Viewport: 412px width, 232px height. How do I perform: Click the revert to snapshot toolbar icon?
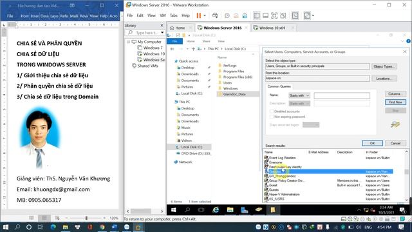236,15
